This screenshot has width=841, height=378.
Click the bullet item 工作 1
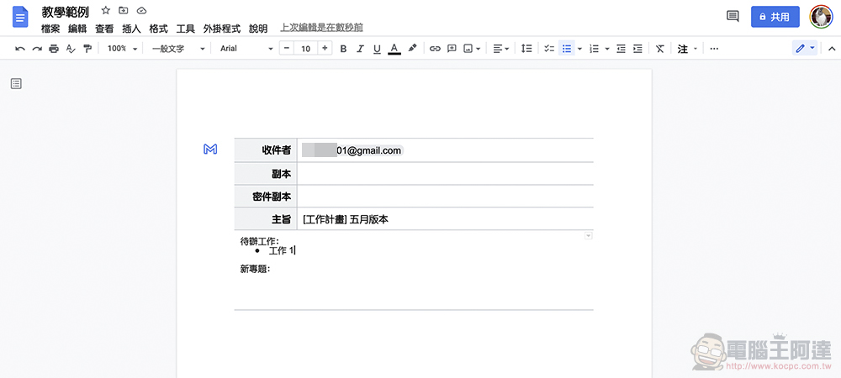pos(282,250)
